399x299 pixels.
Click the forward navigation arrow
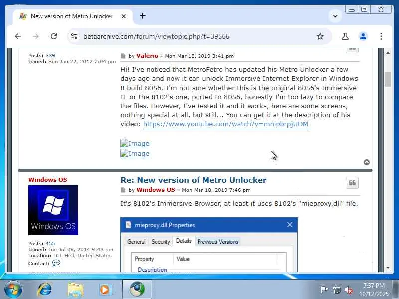[x=36, y=36]
